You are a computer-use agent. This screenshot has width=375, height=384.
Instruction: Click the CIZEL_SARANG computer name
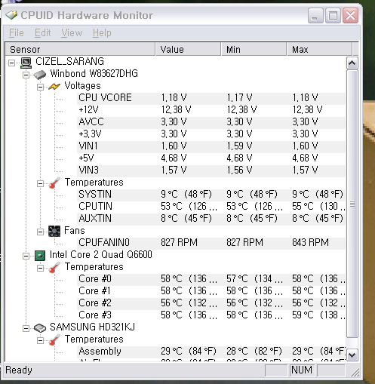[69, 62]
